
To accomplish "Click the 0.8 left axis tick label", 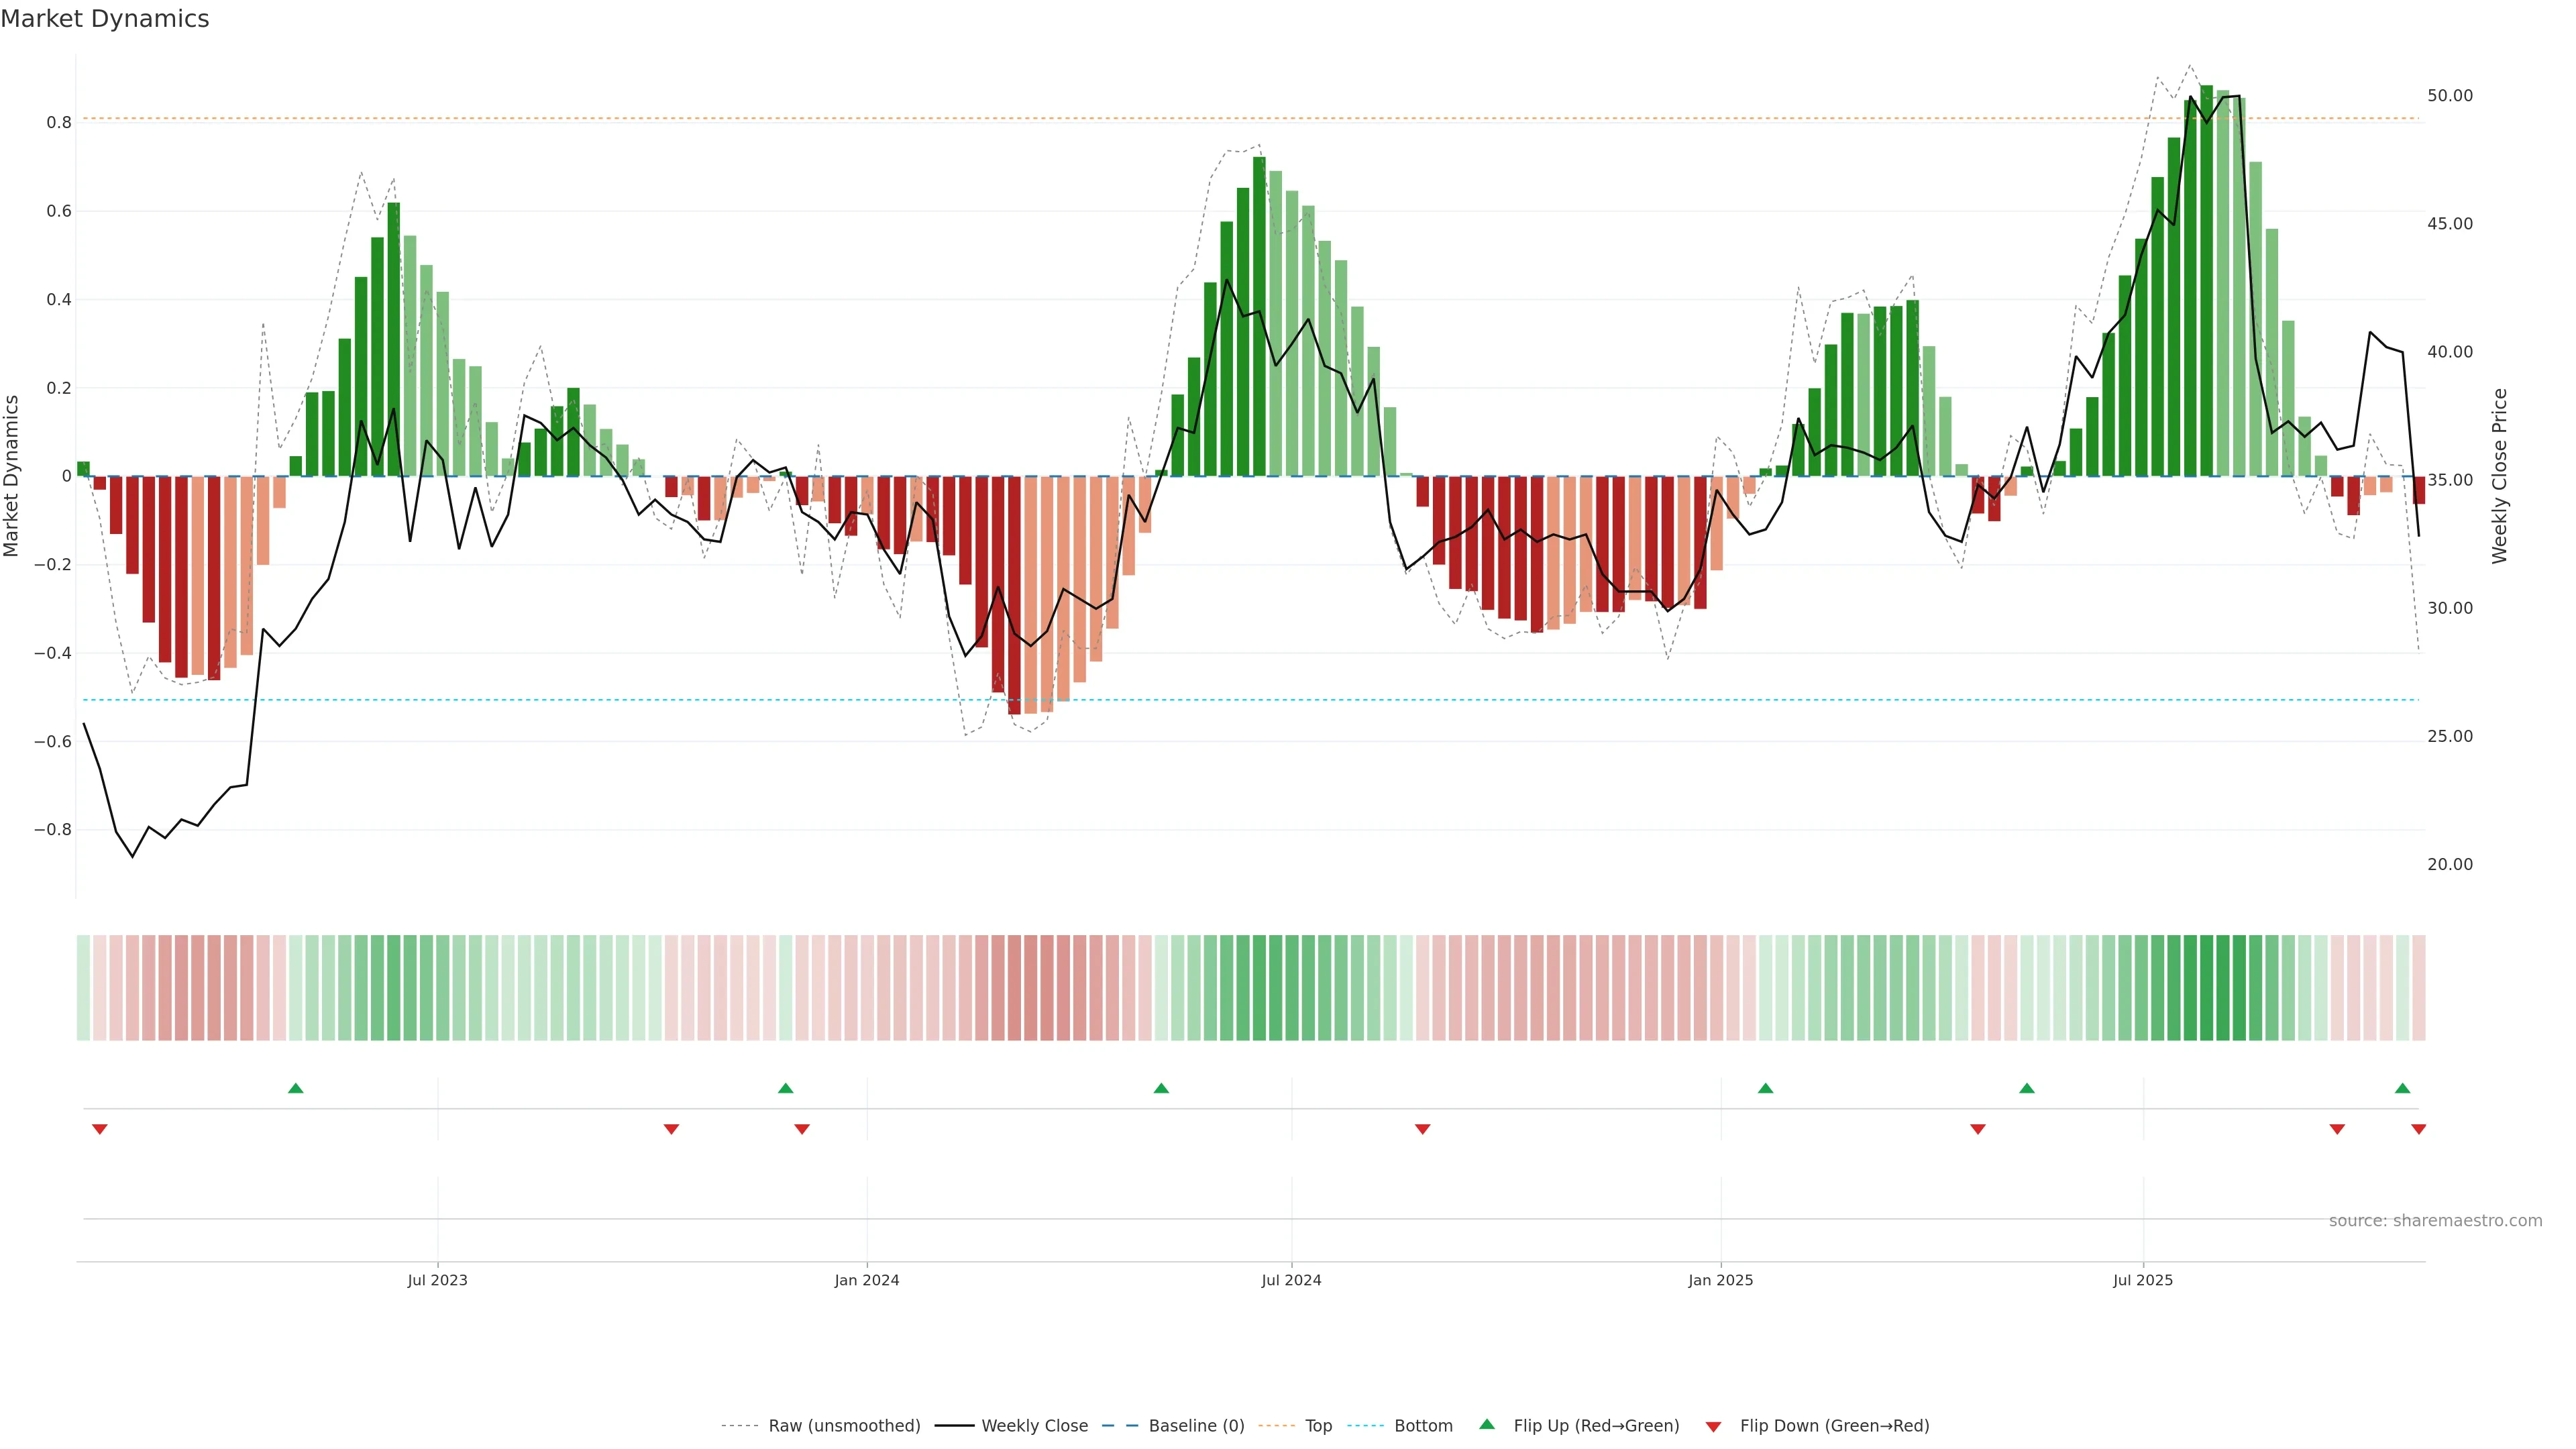I will coord(59,123).
